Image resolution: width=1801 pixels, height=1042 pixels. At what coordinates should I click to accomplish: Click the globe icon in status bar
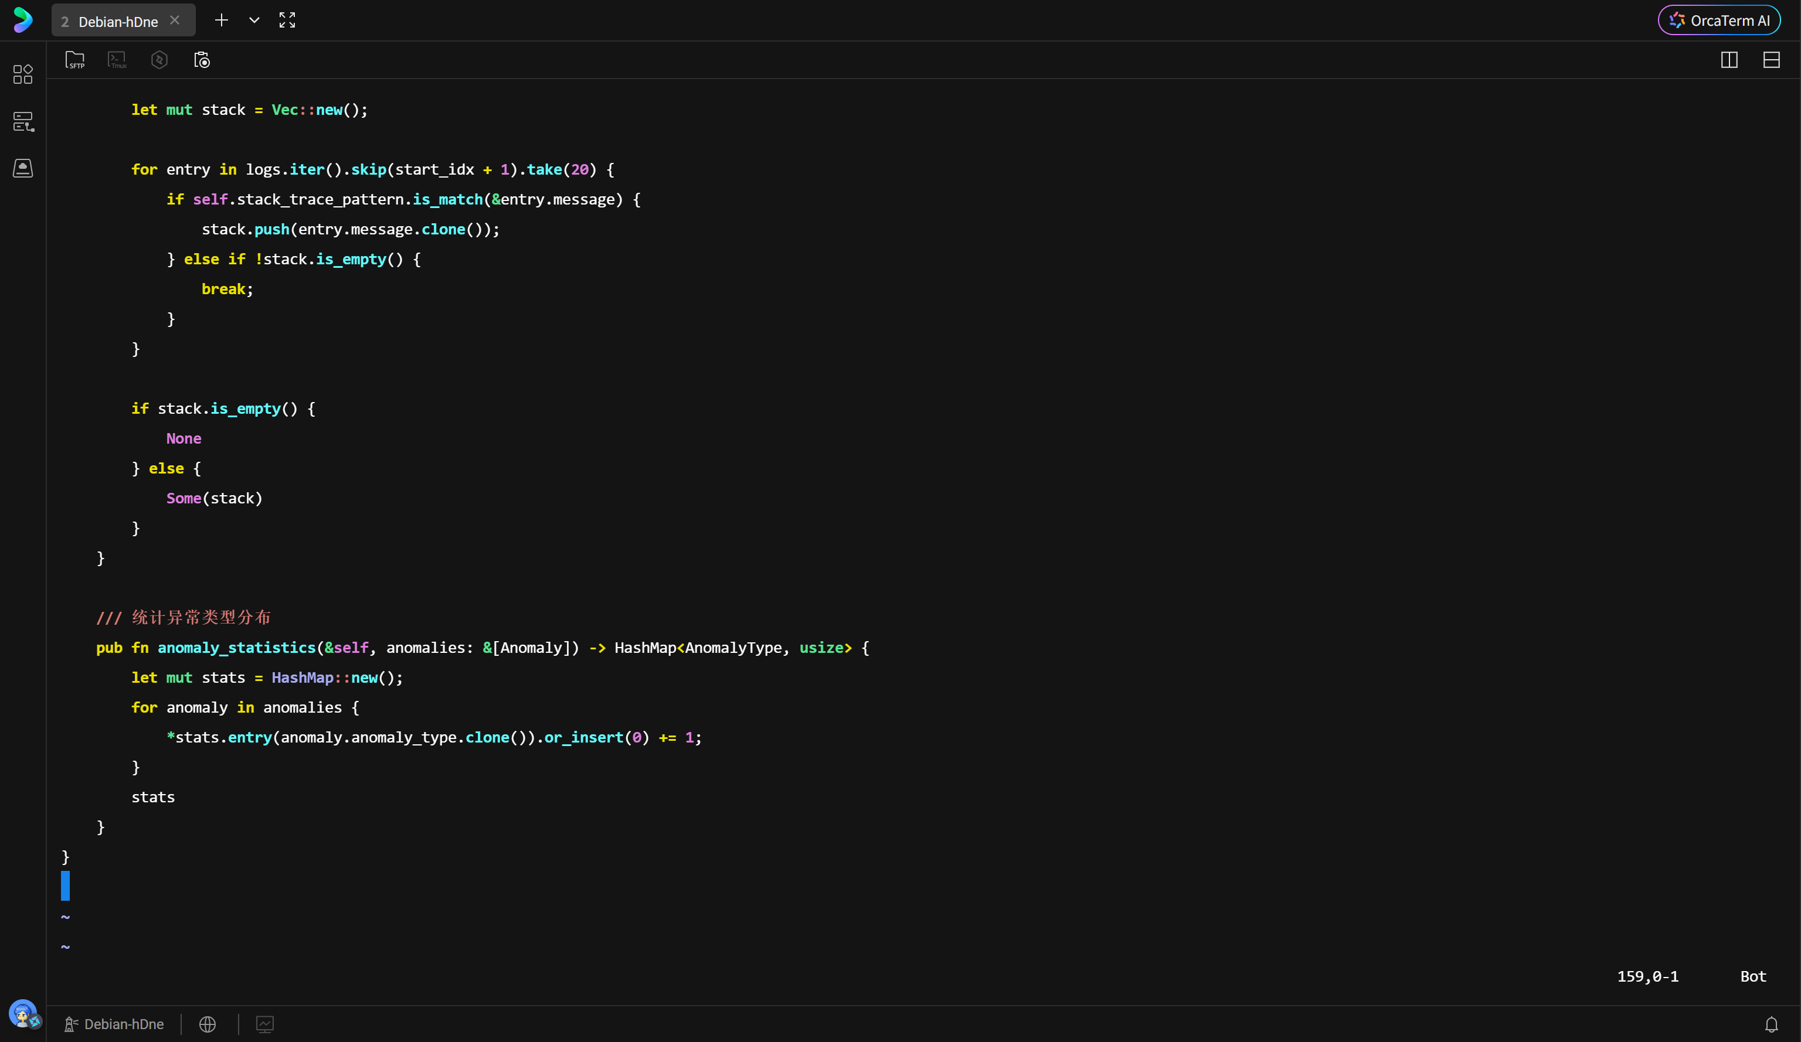coord(208,1024)
